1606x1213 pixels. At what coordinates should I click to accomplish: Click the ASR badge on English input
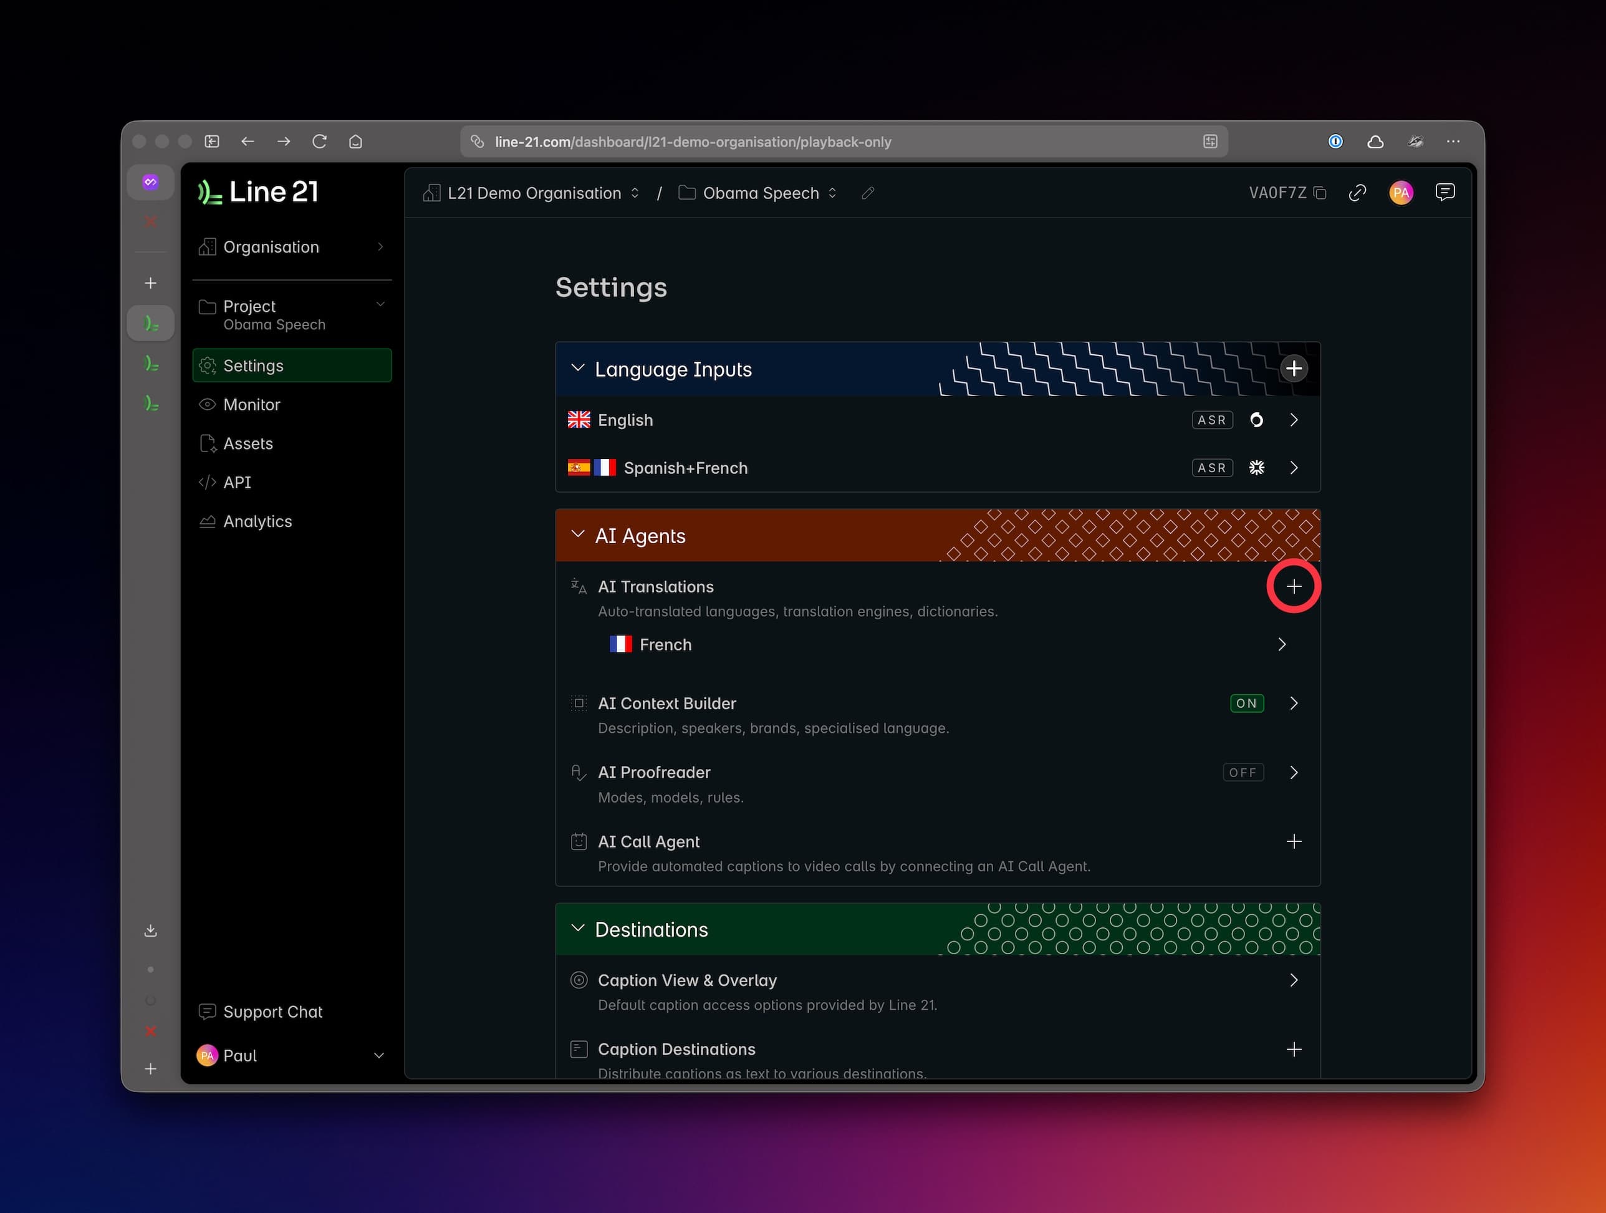[1211, 420]
